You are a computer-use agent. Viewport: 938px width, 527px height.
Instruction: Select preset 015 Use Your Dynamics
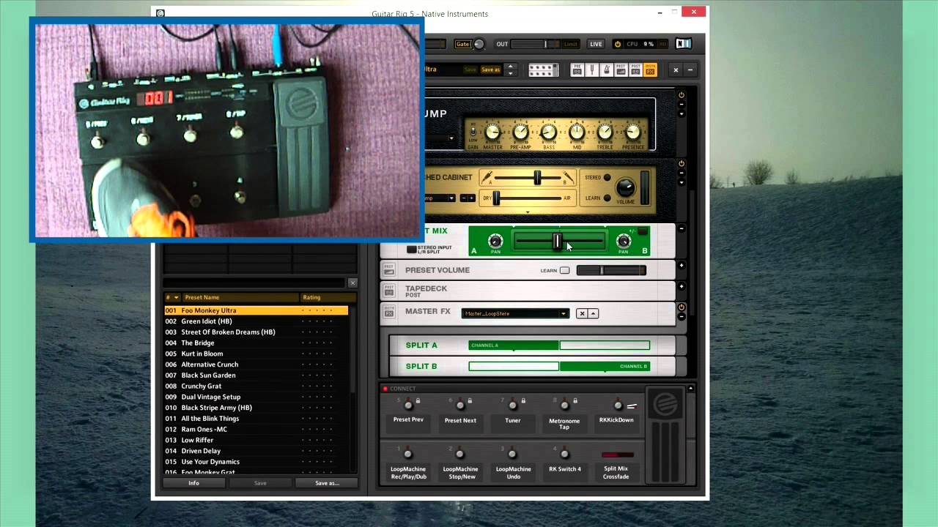pos(256,462)
